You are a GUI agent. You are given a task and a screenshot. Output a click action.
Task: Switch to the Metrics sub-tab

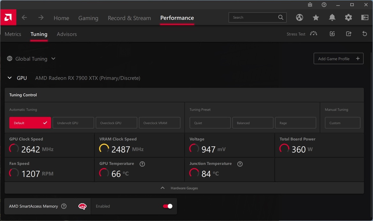click(x=13, y=34)
